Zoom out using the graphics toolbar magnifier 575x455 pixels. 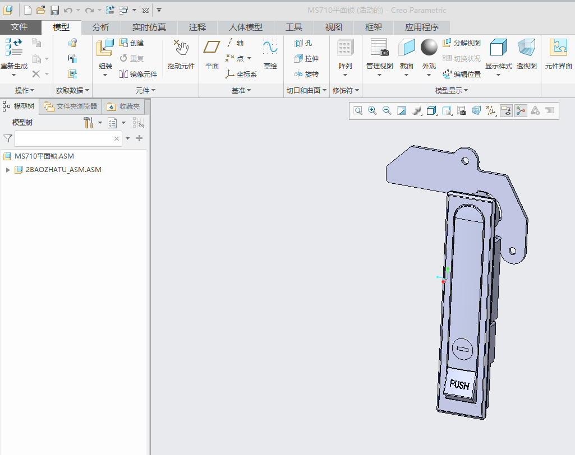pos(387,110)
